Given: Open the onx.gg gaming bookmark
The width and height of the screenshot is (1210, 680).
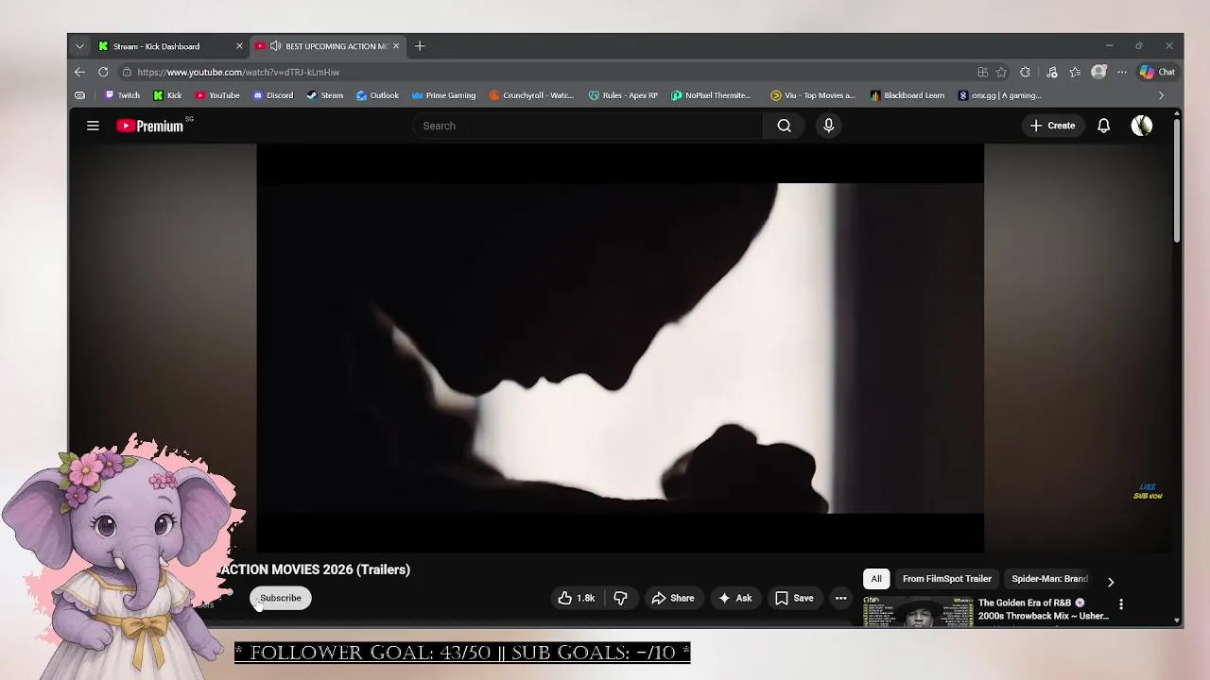Looking at the screenshot, I should pos(1000,95).
